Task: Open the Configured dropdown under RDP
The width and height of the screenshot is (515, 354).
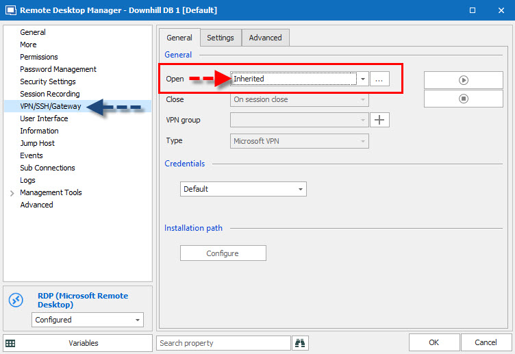Action: click(88, 320)
